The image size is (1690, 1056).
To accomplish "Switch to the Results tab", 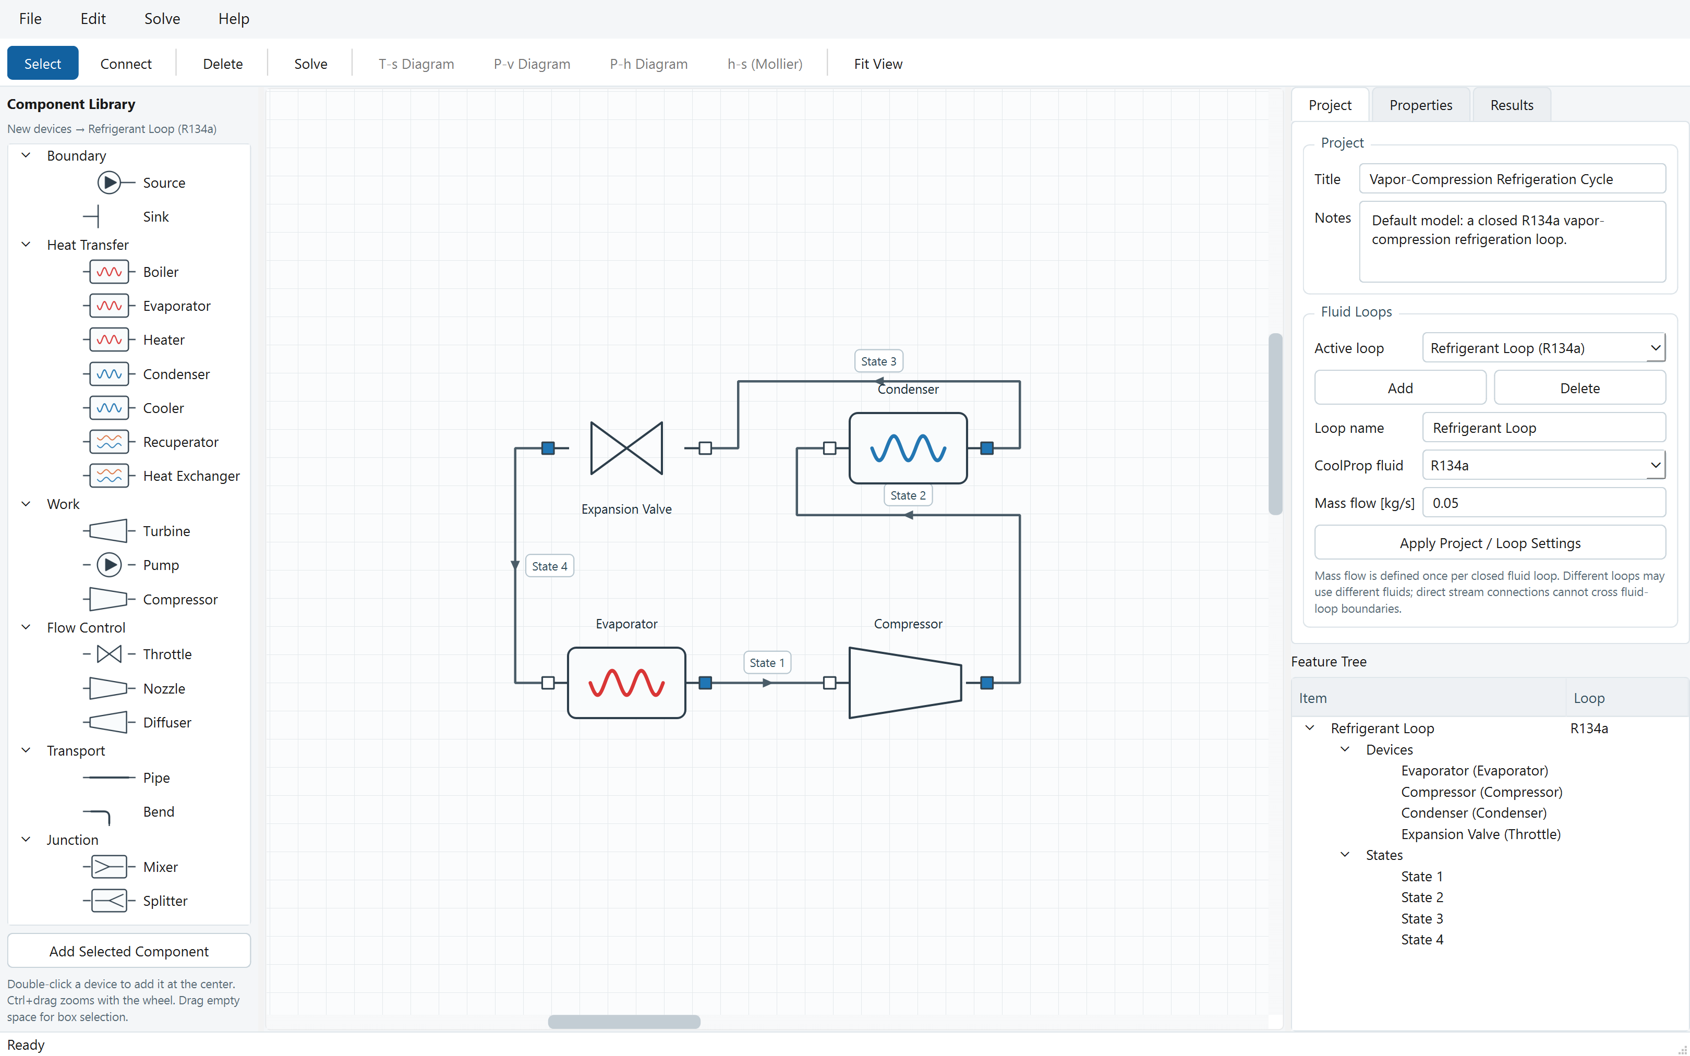I will [x=1512, y=105].
